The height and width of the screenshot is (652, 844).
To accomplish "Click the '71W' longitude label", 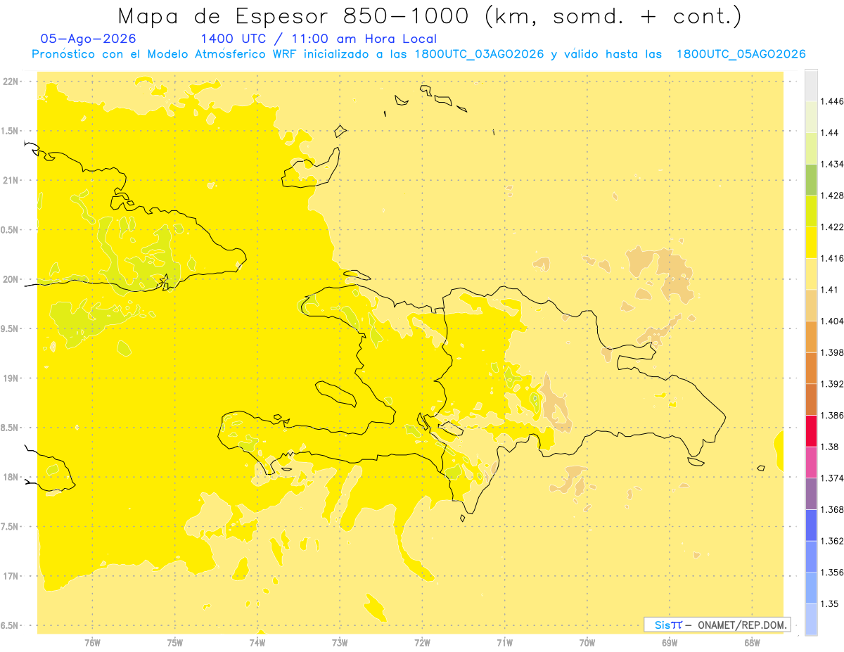I will (x=504, y=643).
